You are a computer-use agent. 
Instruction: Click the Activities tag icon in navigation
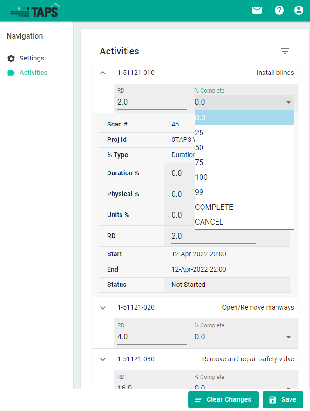point(11,73)
